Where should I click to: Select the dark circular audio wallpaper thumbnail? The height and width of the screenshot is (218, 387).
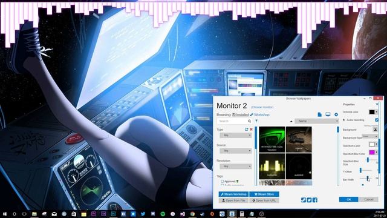(299, 167)
